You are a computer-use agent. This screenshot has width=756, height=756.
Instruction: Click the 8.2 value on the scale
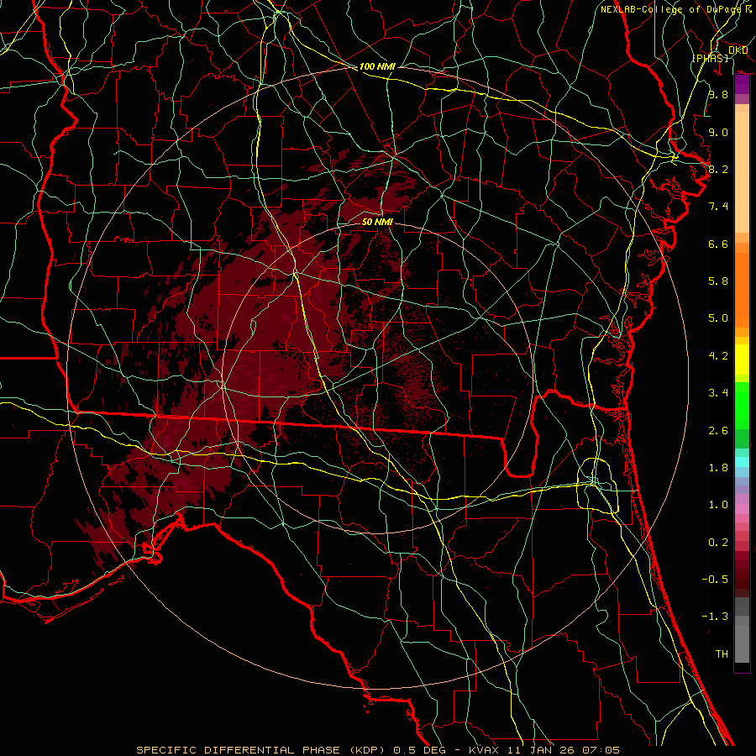(x=718, y=169)
